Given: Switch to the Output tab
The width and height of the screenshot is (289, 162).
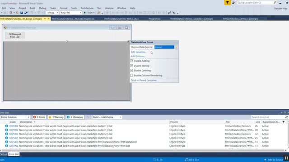Looking at the screenshot, I should pyautogui.click(x=4, y=154).
